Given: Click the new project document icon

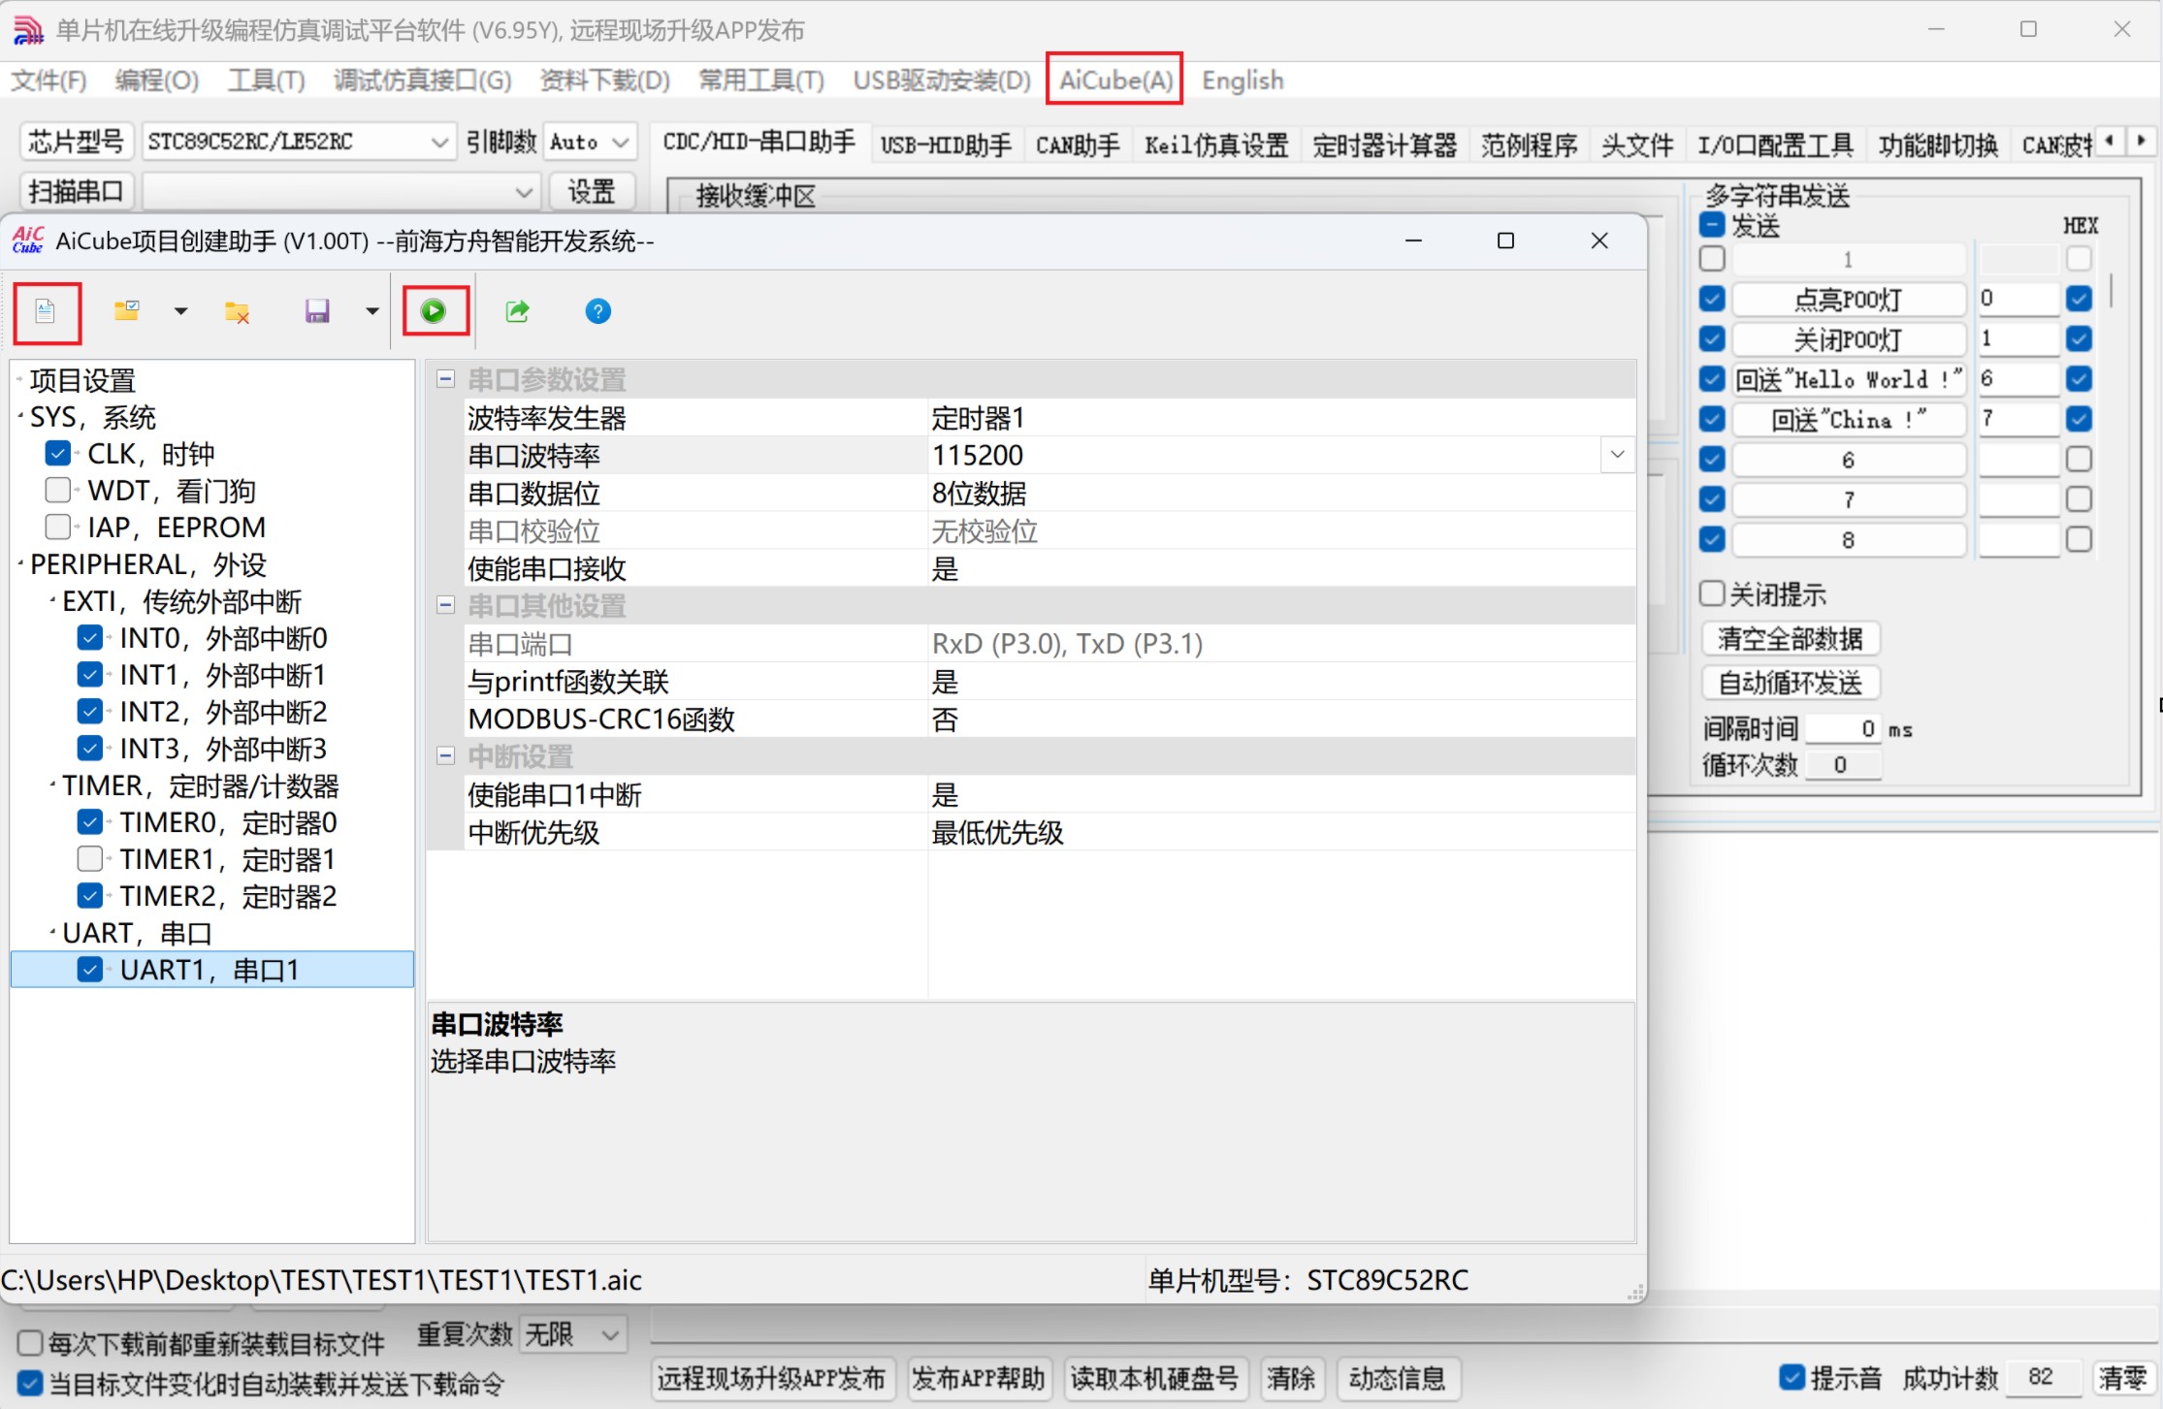Looking at the screenshot, I should [x=46, y=311].
